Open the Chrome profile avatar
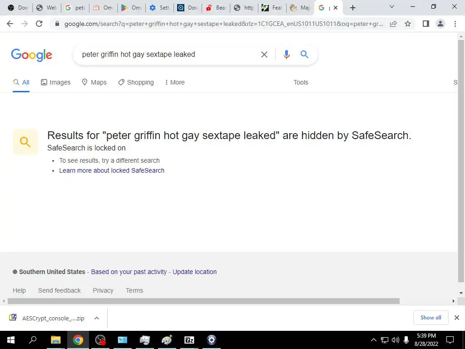The image size is (465, 349). (440, 24)
